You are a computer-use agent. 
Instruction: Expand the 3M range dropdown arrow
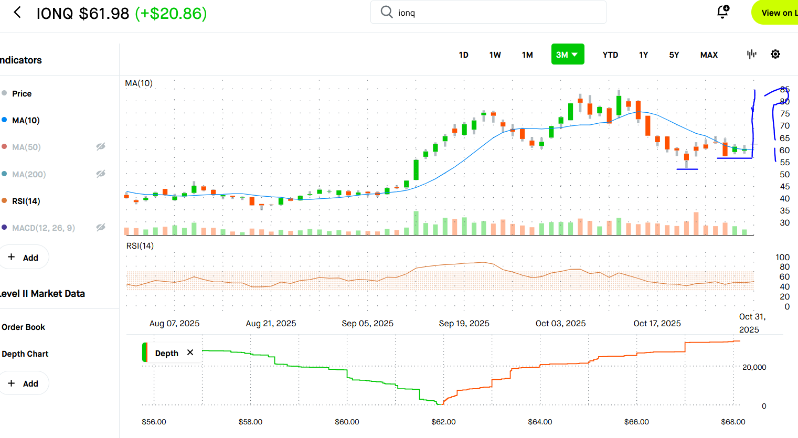575,55
